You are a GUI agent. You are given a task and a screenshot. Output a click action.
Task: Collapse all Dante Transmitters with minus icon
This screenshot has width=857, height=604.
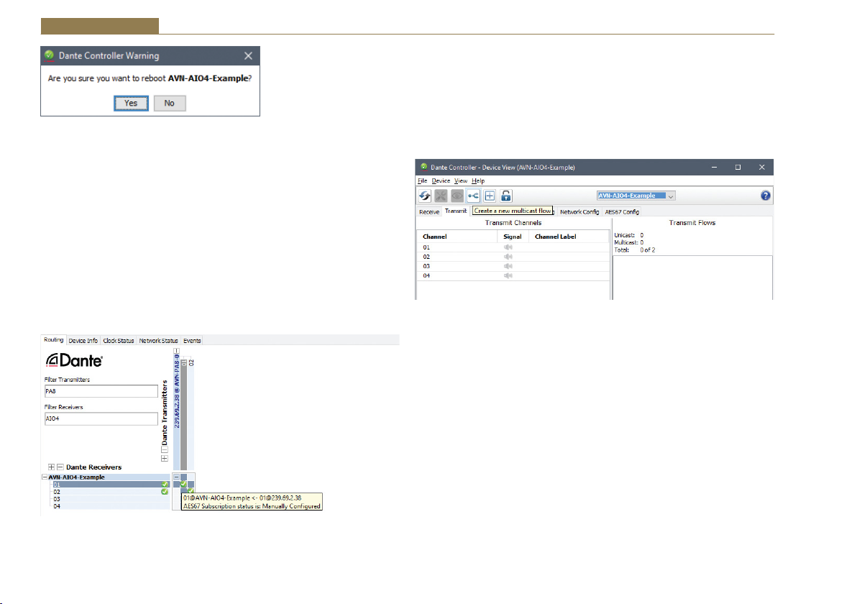[x=165, y=450]
